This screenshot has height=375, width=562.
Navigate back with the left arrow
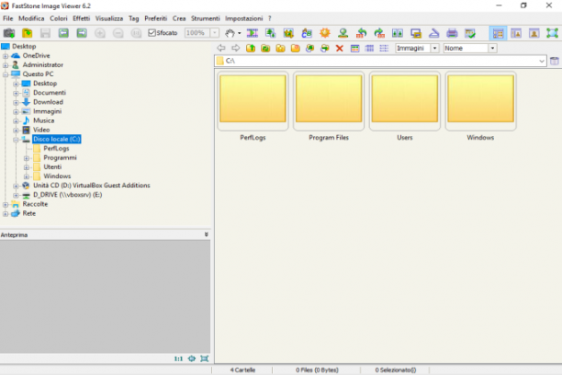point(221,48)
